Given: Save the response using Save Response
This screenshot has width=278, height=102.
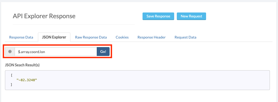Looking at the screenshot, I should point(158,16).
